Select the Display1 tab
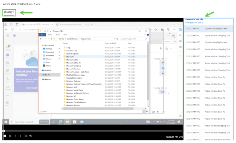 [9, 12]
